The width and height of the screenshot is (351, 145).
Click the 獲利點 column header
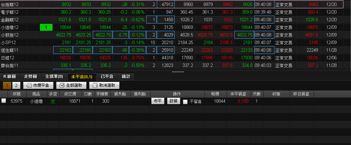[140, 94]
